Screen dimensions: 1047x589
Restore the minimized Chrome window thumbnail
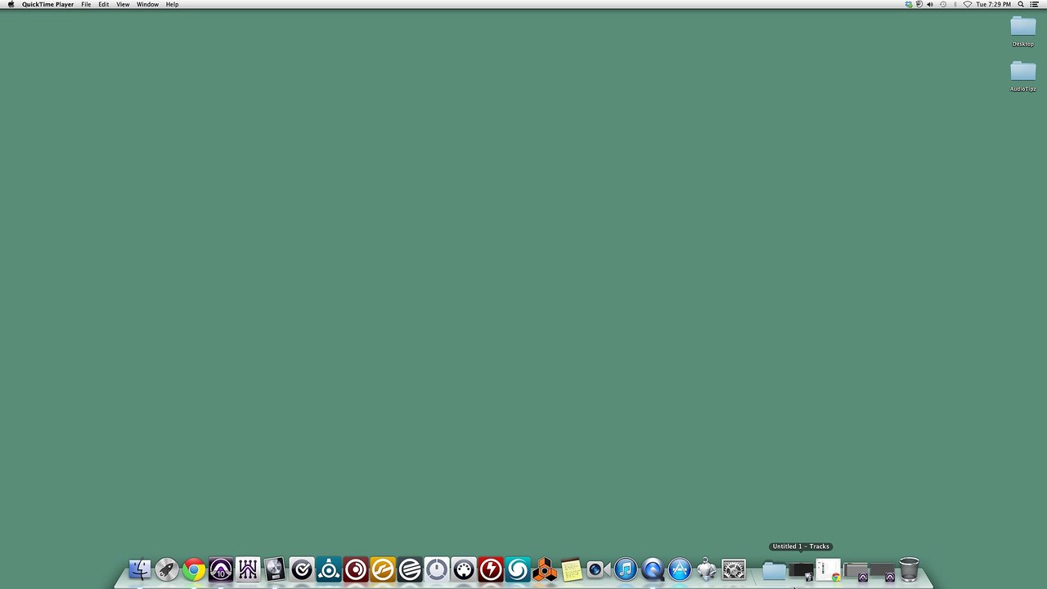point(829,569)
